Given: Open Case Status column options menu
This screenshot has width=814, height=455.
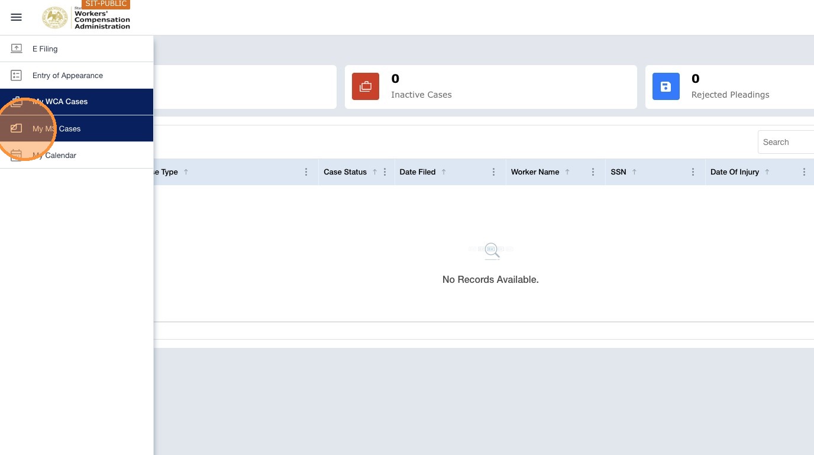Looking at the screenshot, I should [x=385, y=172].
